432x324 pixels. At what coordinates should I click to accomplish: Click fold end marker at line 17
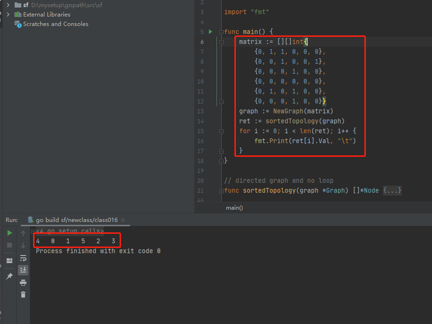[221, 151]
